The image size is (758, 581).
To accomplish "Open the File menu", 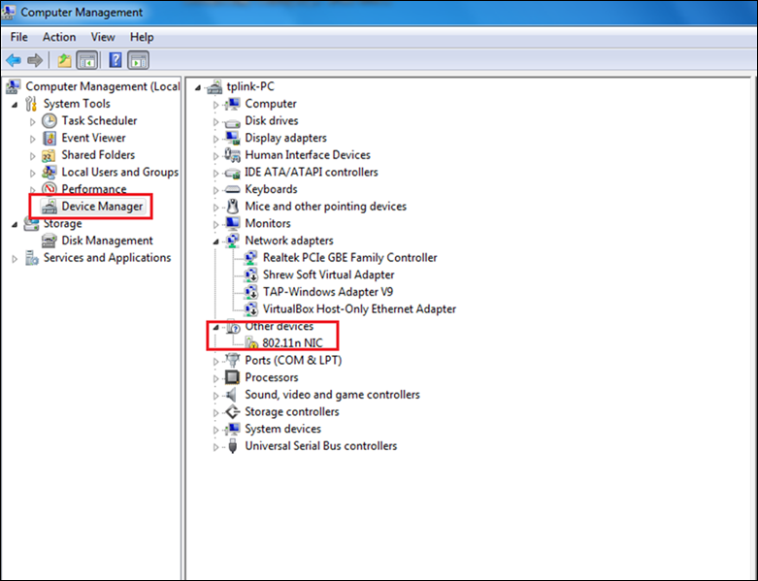I will pos(18,37).
